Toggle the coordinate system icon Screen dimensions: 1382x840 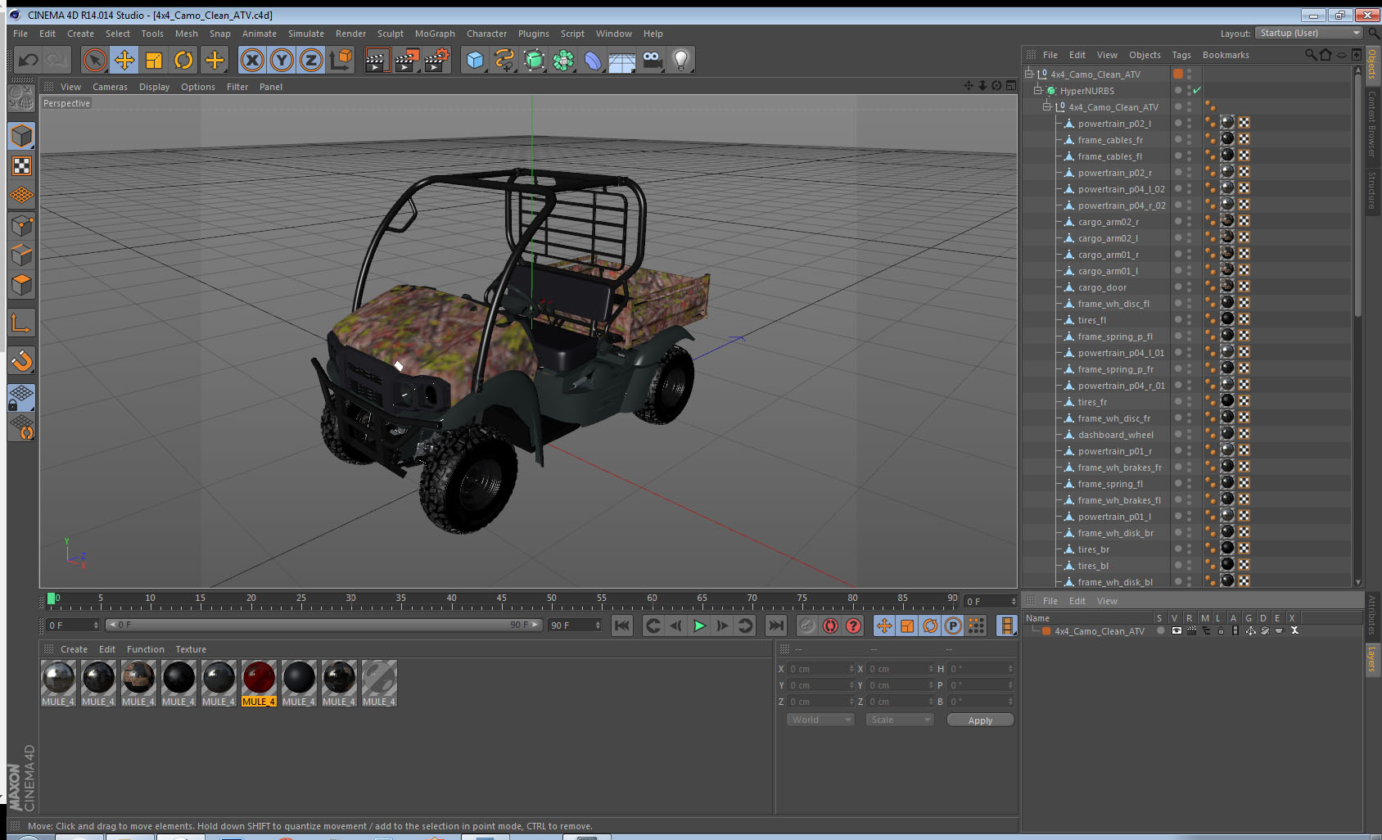click(x=341, y=60)
